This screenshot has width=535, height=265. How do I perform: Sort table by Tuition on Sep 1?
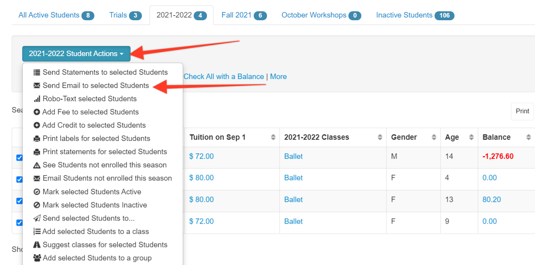[x=217, y=137]
